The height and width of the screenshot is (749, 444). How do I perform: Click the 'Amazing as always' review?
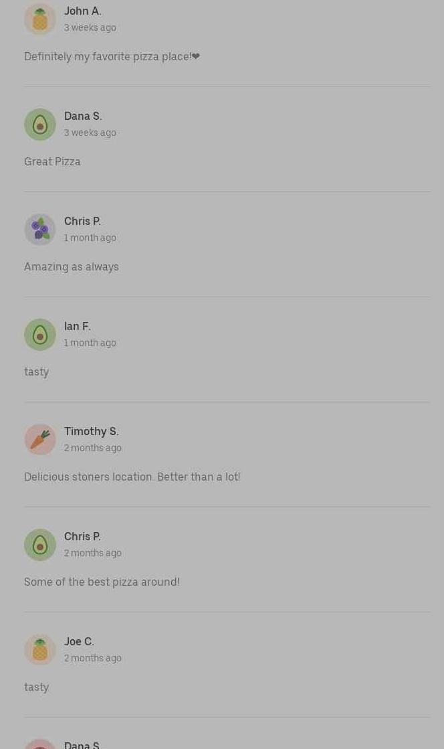tap(71, 266)
